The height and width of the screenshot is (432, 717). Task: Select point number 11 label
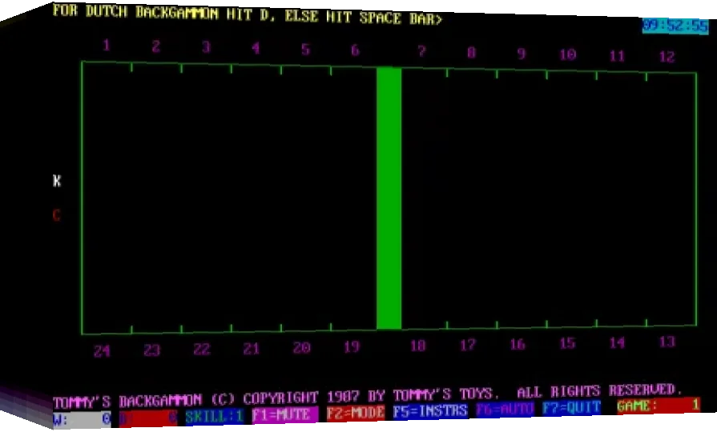[x=618, y=56]
